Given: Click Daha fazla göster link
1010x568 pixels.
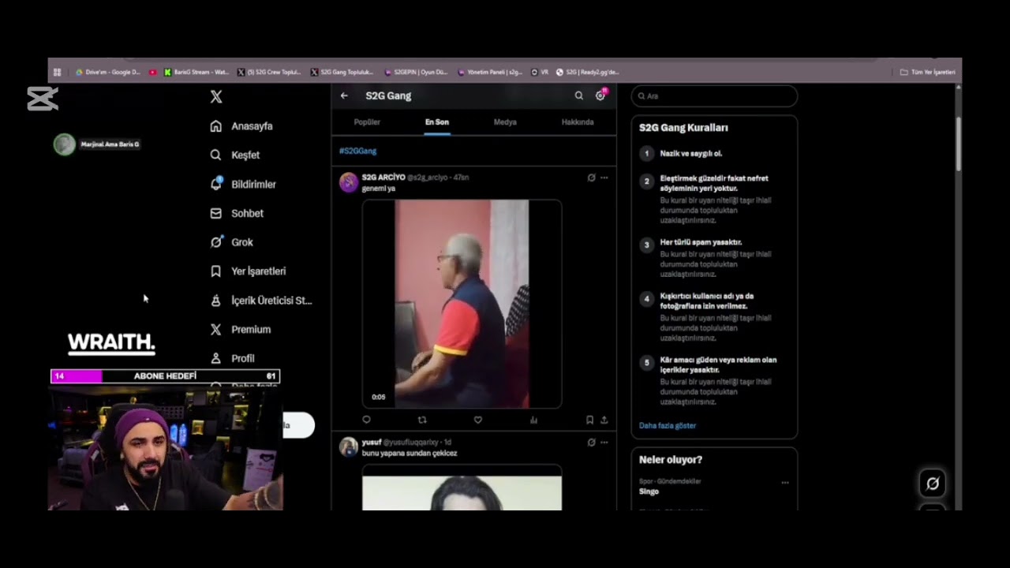Looking at the screenshot, I should coord(668,426).
